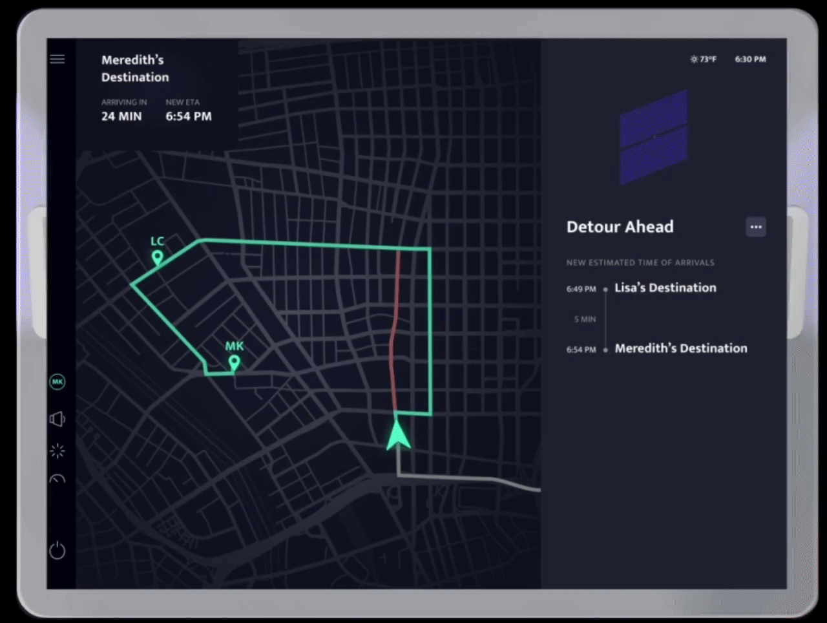
Task: Tap the New Estimated Time of Arrivals label
Action: pyautogui.click(x=640, y=262)
